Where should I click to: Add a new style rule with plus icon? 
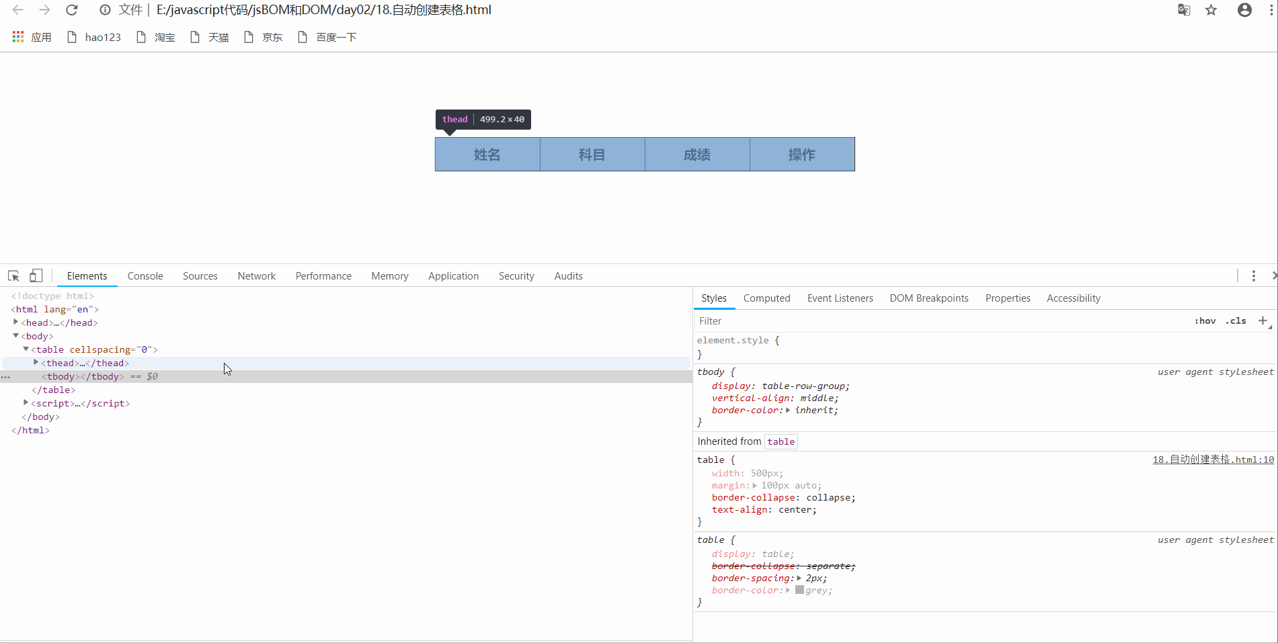(x=1263, y=321)
